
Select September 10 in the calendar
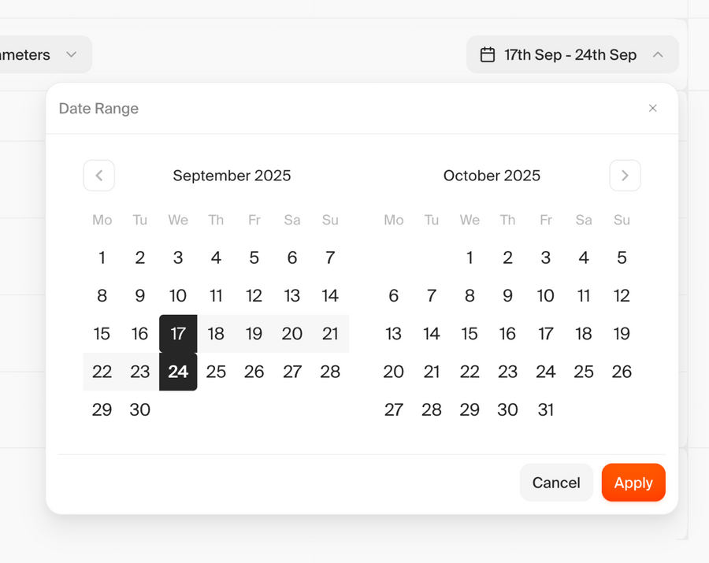[x=178, y=296]
